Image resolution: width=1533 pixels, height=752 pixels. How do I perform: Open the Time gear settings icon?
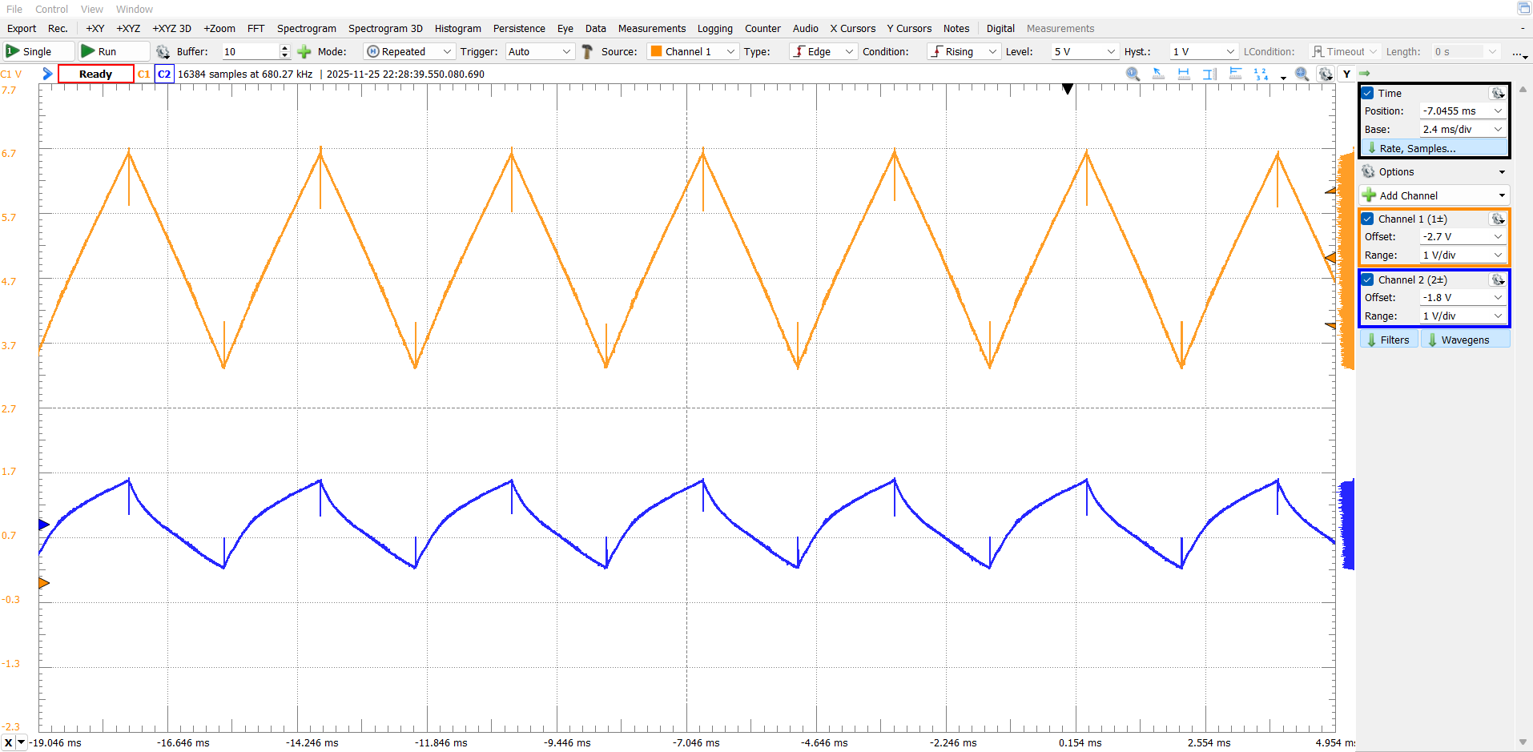pos(1497,93)
